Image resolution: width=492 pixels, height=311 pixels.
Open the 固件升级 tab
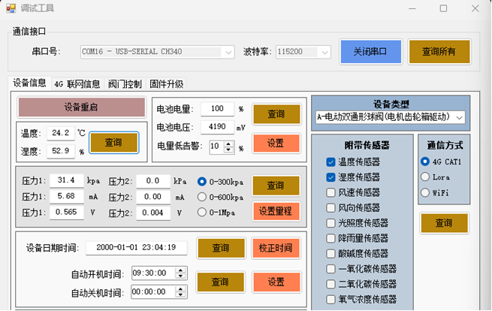(166, 84)
